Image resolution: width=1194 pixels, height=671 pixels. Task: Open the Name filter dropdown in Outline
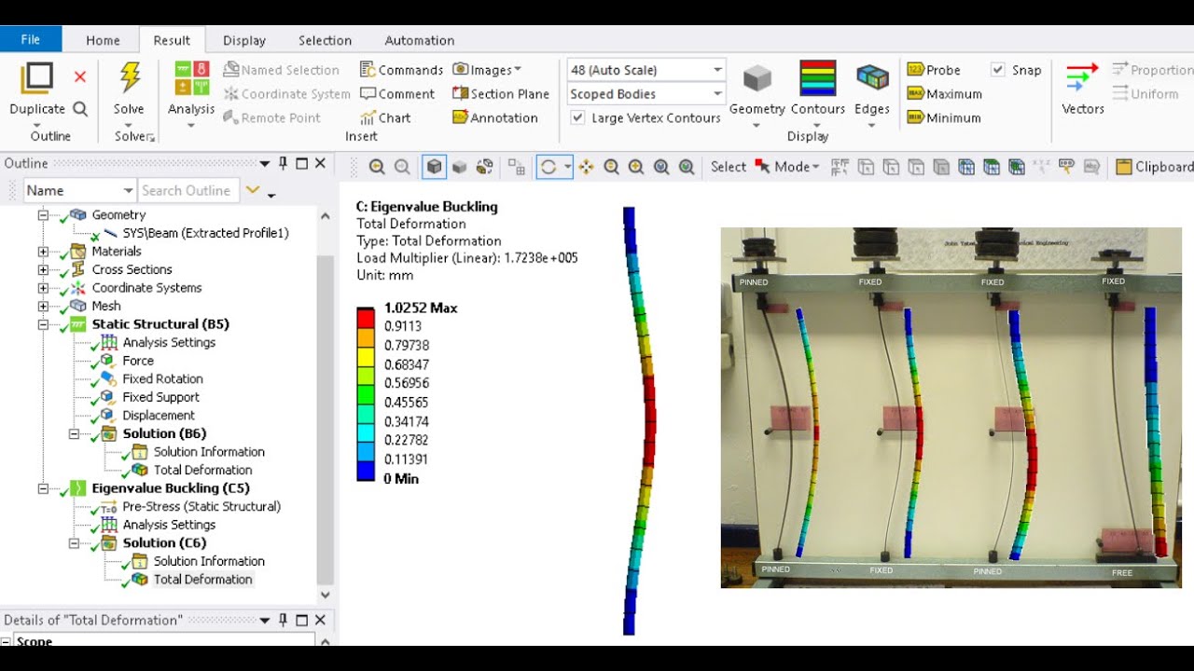pyautogui.click(x=79, y=190)
